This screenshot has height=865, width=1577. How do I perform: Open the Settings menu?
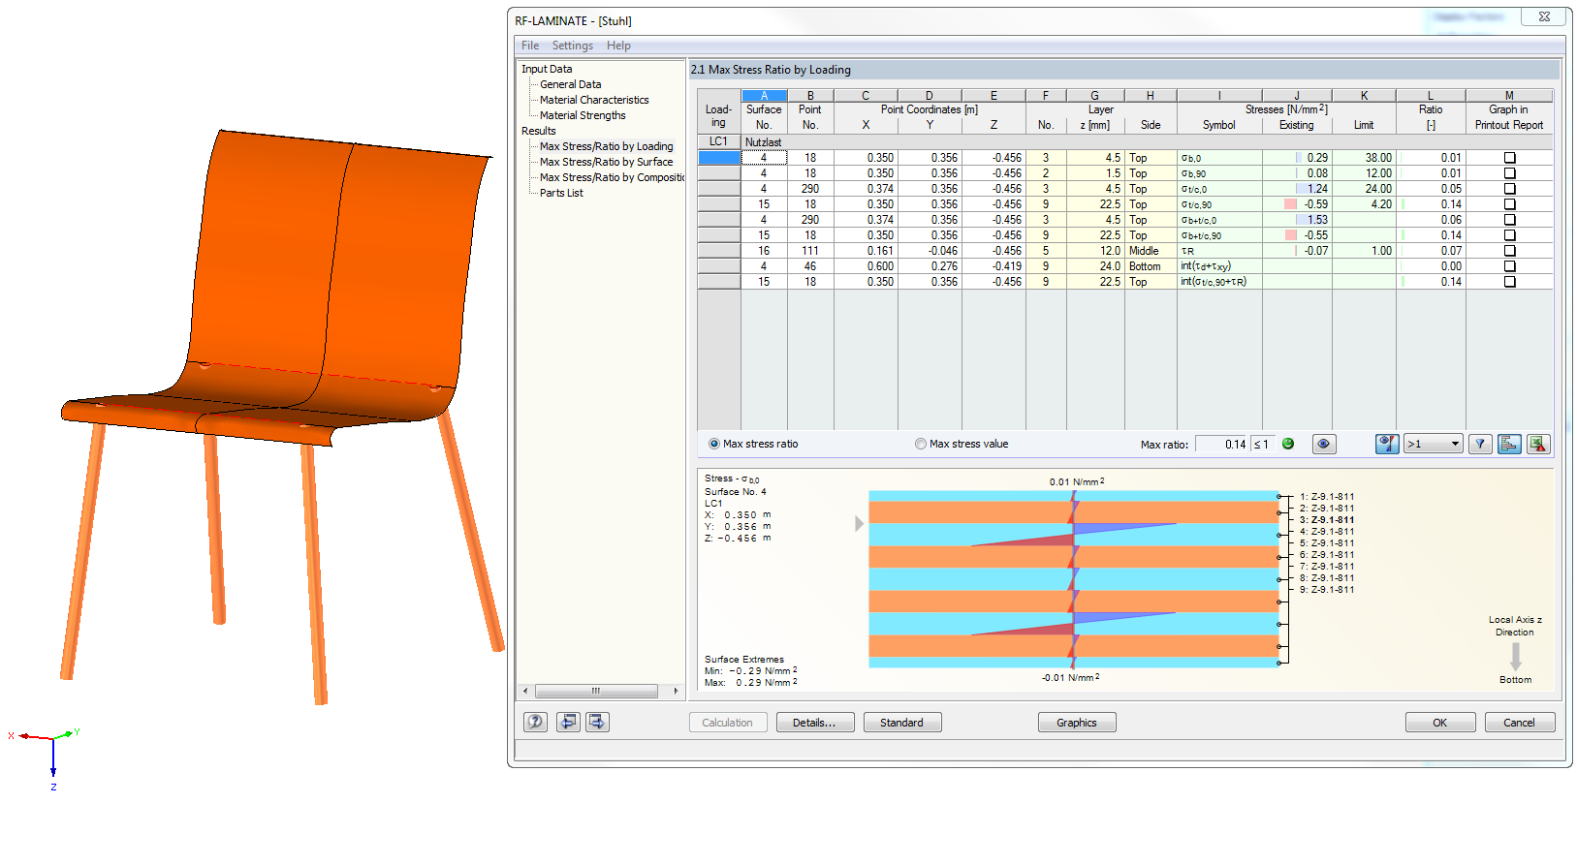(573, 46)
